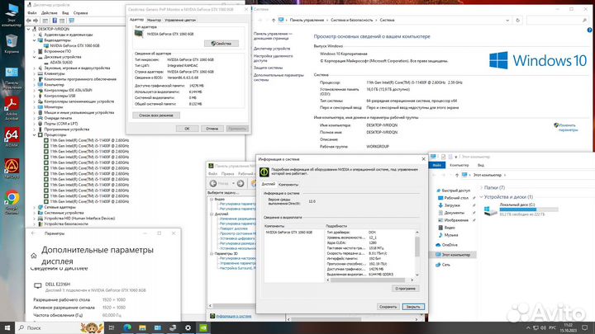Expand the Контроллеры USB tree node
Viewport: 595px width, 334px height.
(x=34, y=96)
